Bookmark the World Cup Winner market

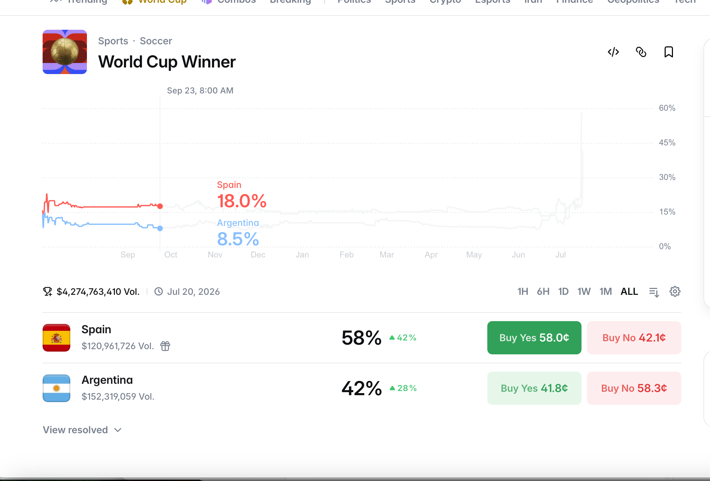click(x=669, y=52)
